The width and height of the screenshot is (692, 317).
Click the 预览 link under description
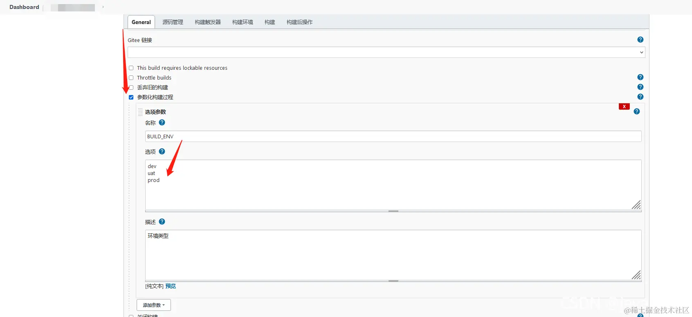171,286
